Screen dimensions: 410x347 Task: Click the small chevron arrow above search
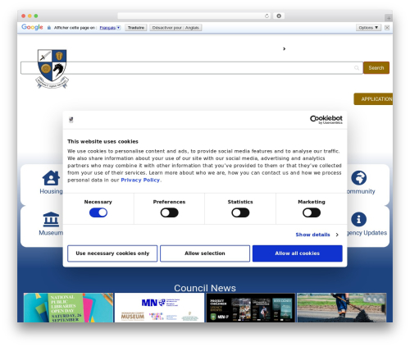(x=285, y=48)
